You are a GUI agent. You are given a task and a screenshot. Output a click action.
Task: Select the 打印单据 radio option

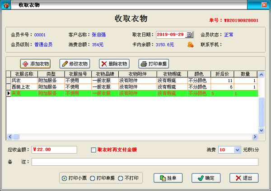[93, 178]
